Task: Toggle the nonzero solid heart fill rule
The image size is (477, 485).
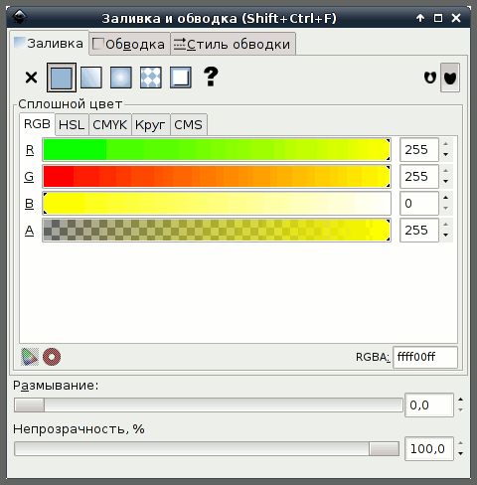Action: (x=450, y=78)
